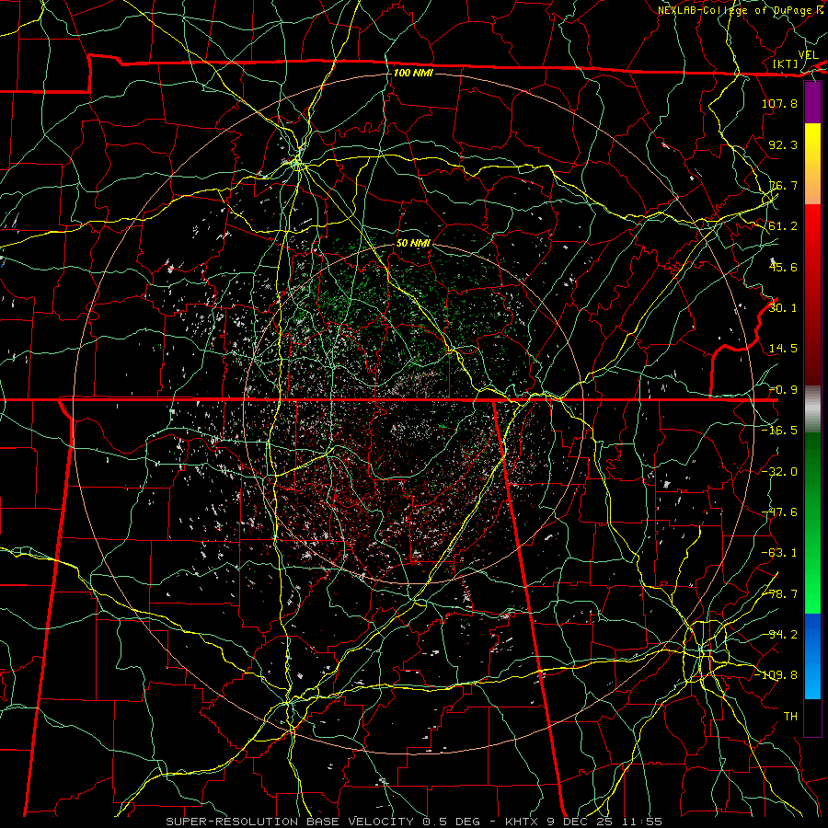Click the [KT] units label
The image size is (828, 828).
click(x=786, y=63)
